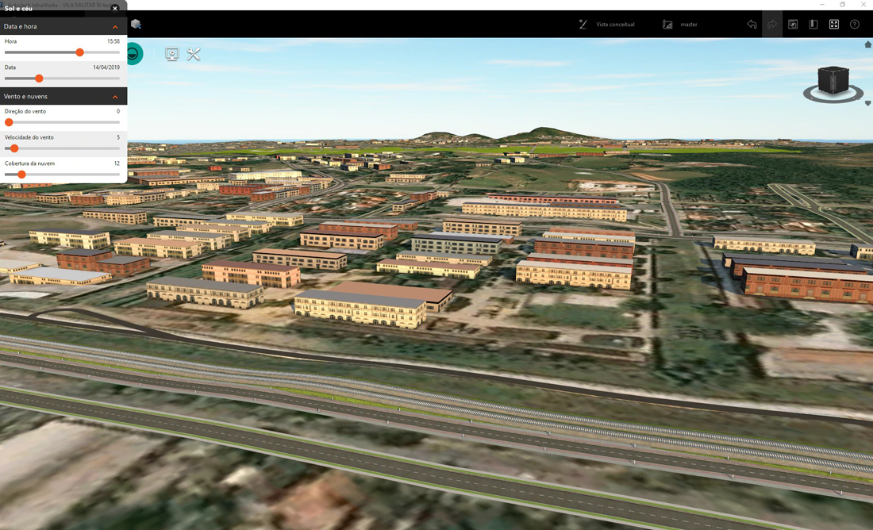
Task: Click the redo arrow
Action: [x=772, y=25]
